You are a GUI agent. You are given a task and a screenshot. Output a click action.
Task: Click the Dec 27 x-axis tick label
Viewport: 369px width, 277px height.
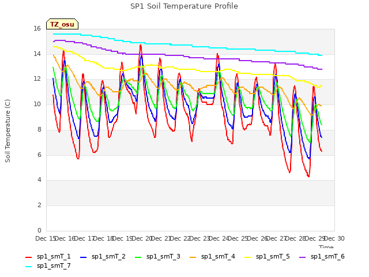tap(276, 238)
